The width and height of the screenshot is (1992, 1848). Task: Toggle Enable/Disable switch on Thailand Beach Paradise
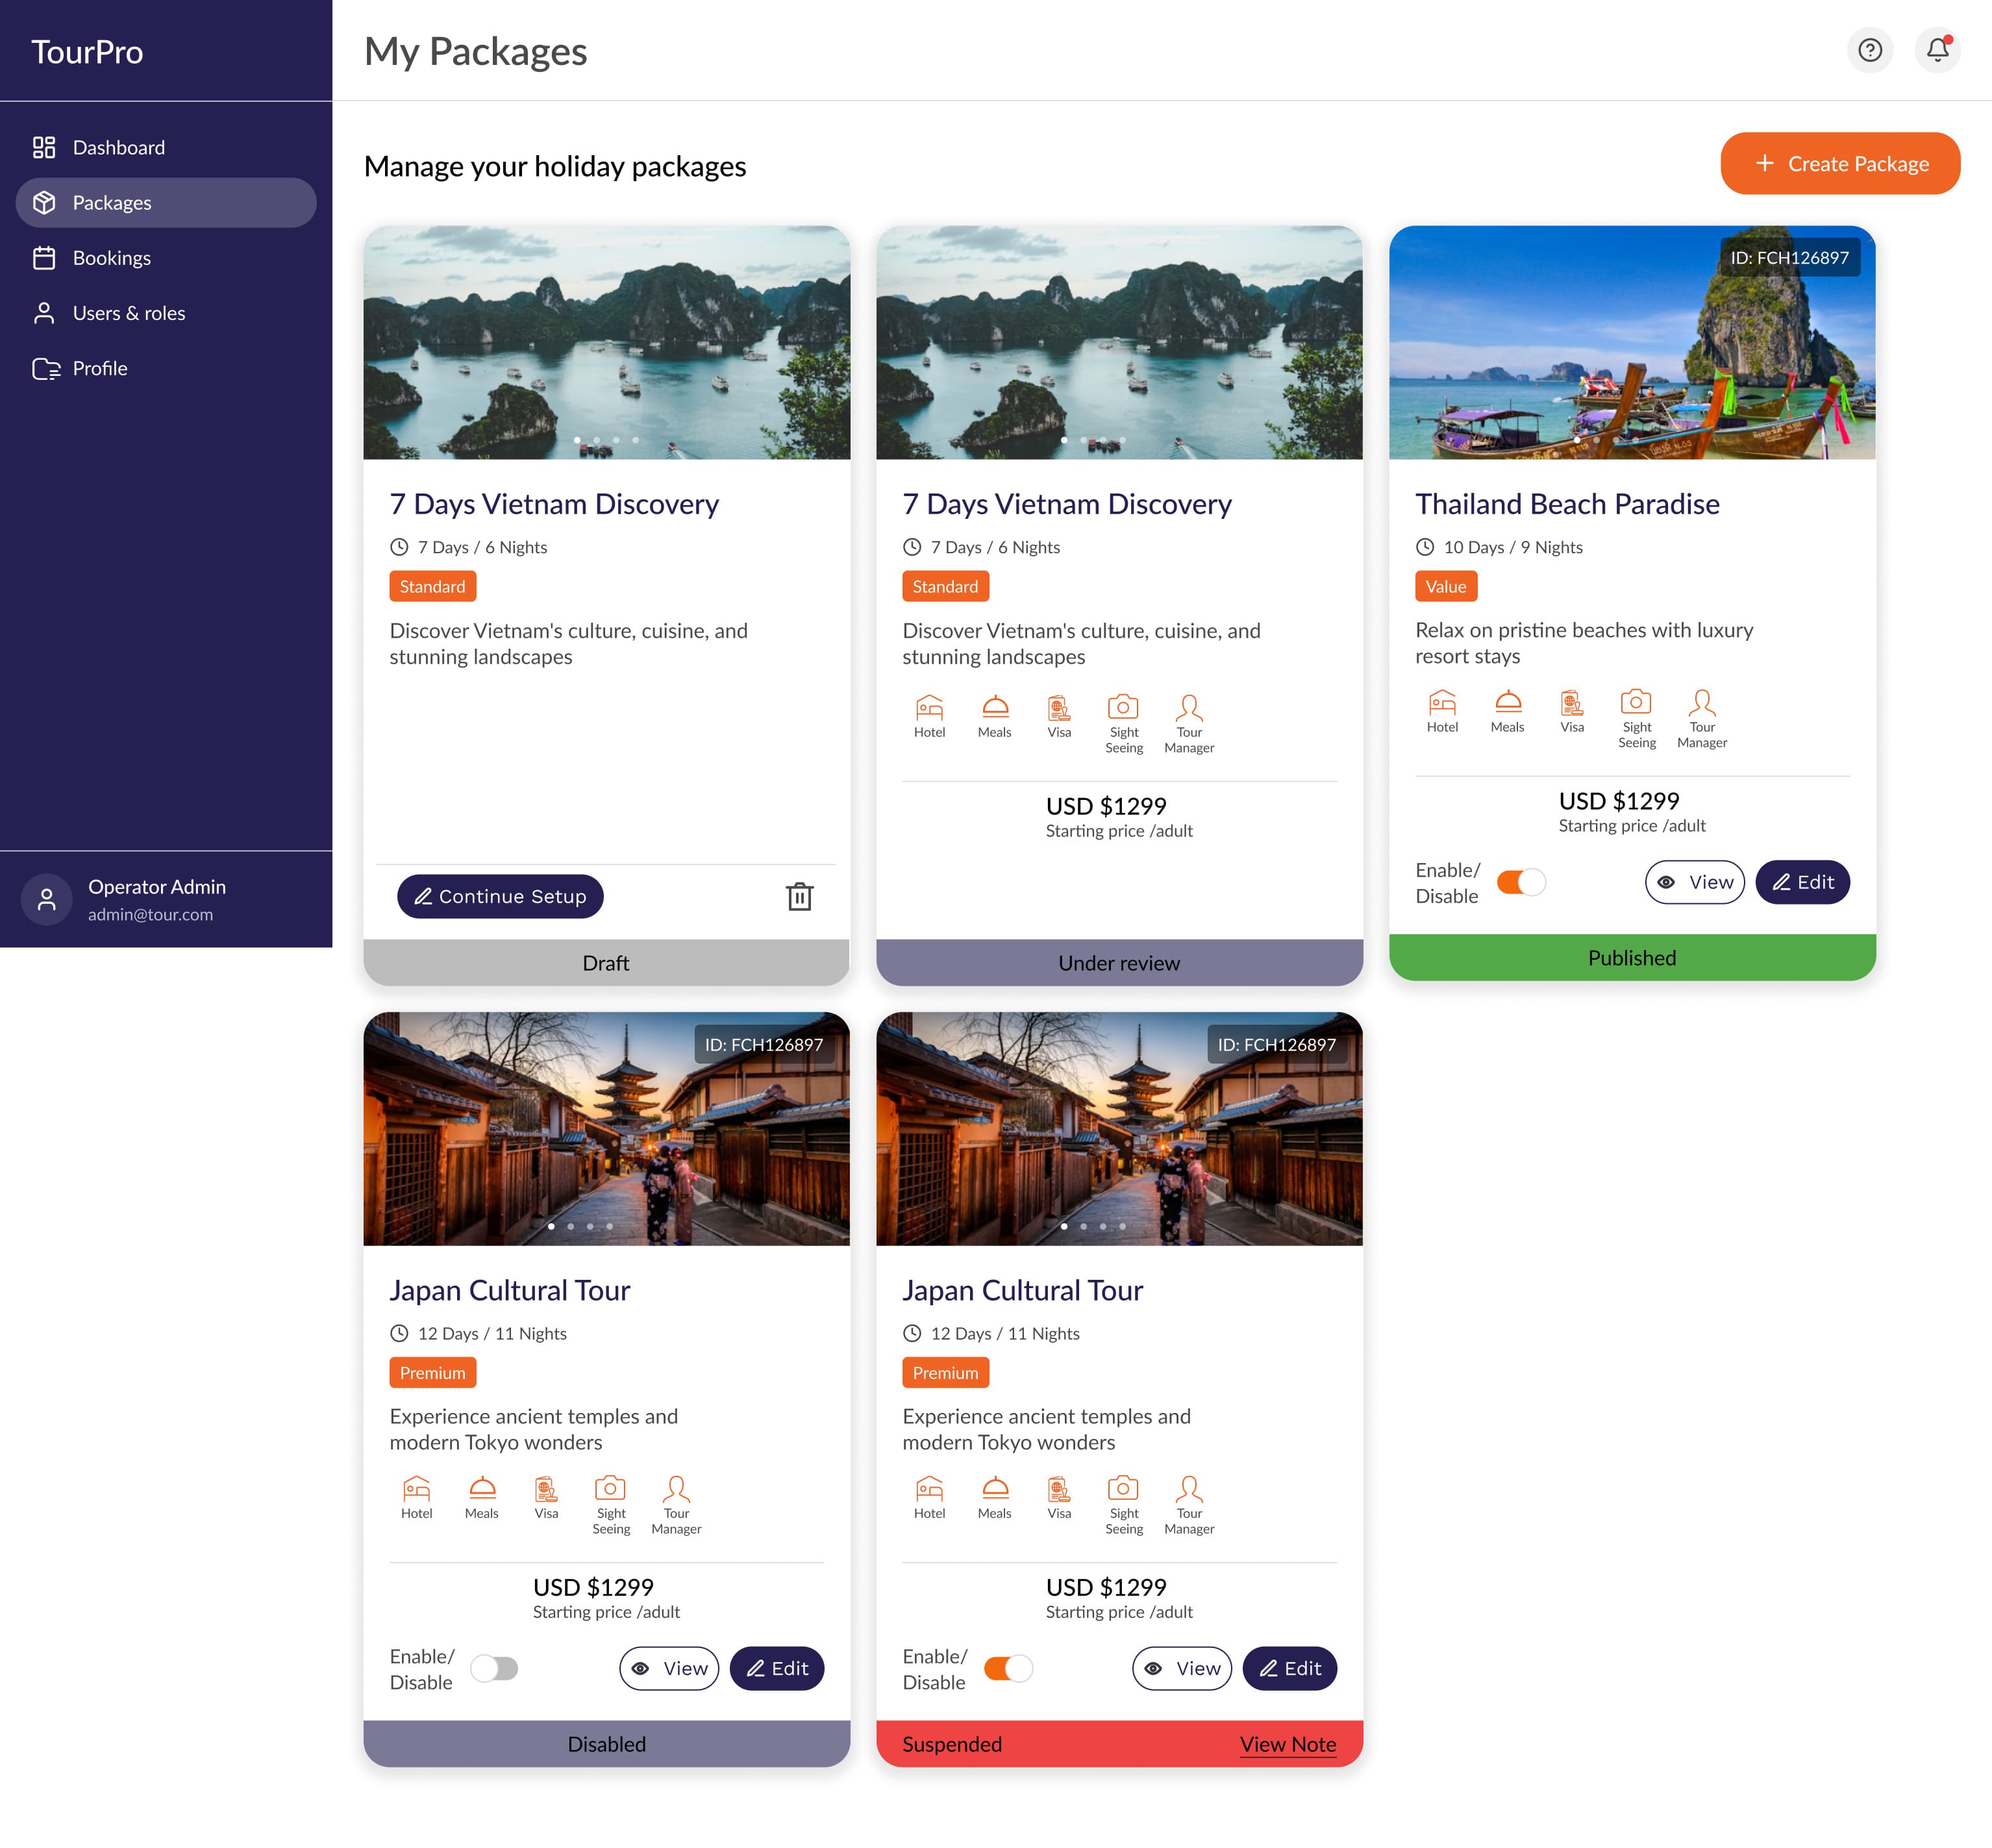click(x=1521, y=882)
